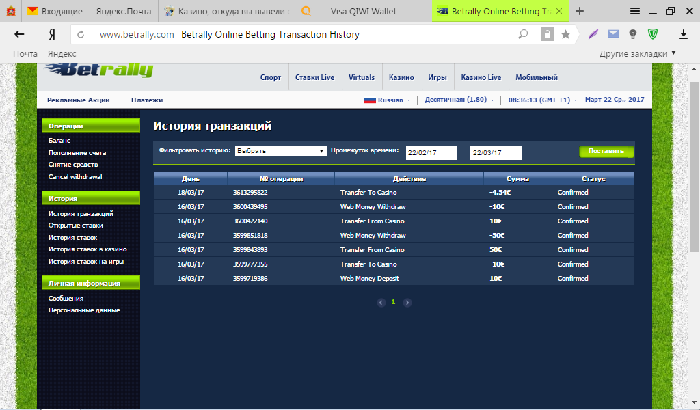The width and height of the screenshot is (700, 410).
Task: Click the start date field 22/02/17
Action: 431,152
